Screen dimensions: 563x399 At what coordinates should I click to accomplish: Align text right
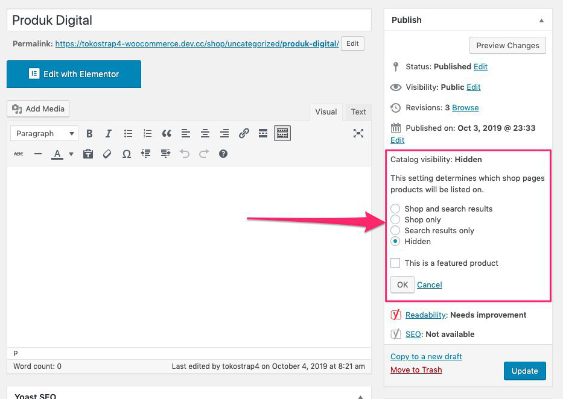tap(224, 134)
